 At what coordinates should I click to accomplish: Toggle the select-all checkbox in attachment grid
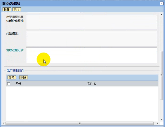[x=9, y=84]
